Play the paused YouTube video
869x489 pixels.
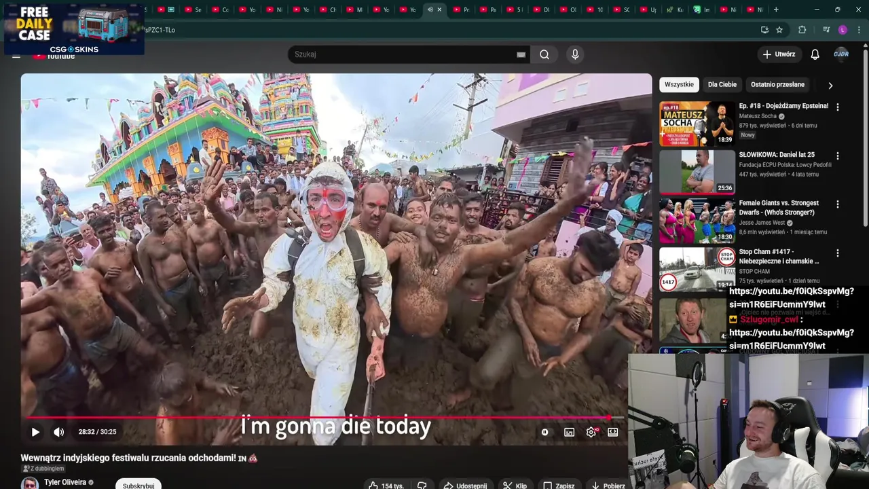(35, 432)
